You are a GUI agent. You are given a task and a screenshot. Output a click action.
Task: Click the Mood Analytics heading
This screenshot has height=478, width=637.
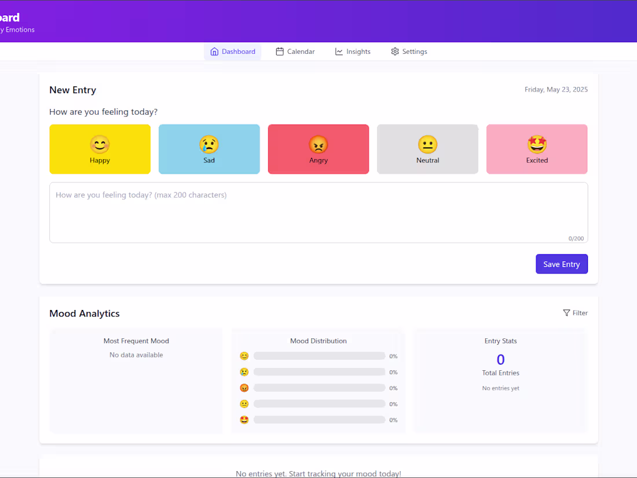click(x=85, y=313)
